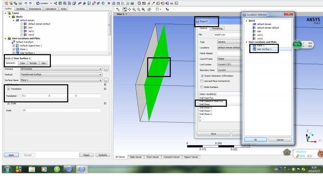
Task: Click the Apply button
Action: [x=11, y=155]
